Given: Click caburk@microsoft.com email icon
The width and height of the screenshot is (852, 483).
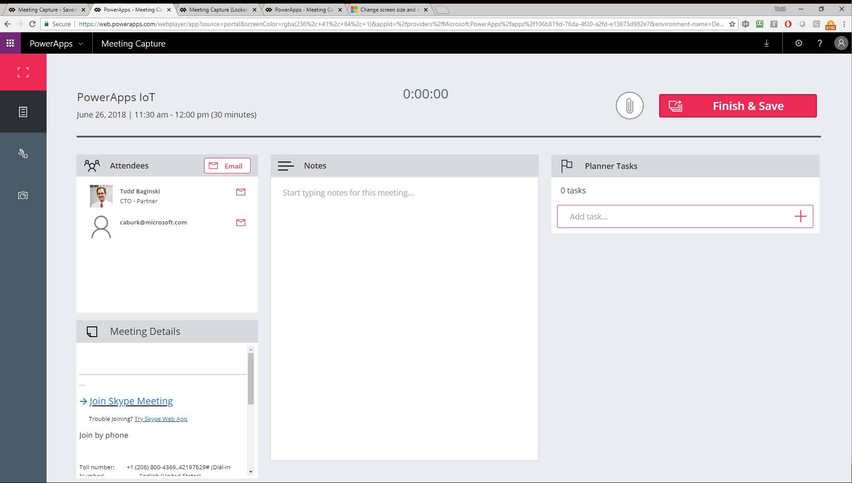Looking at the screenshot, I should [240, 223].
